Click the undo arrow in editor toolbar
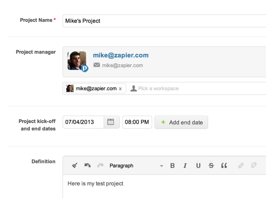Screen dimensions: 266x198 coord(87,165)
